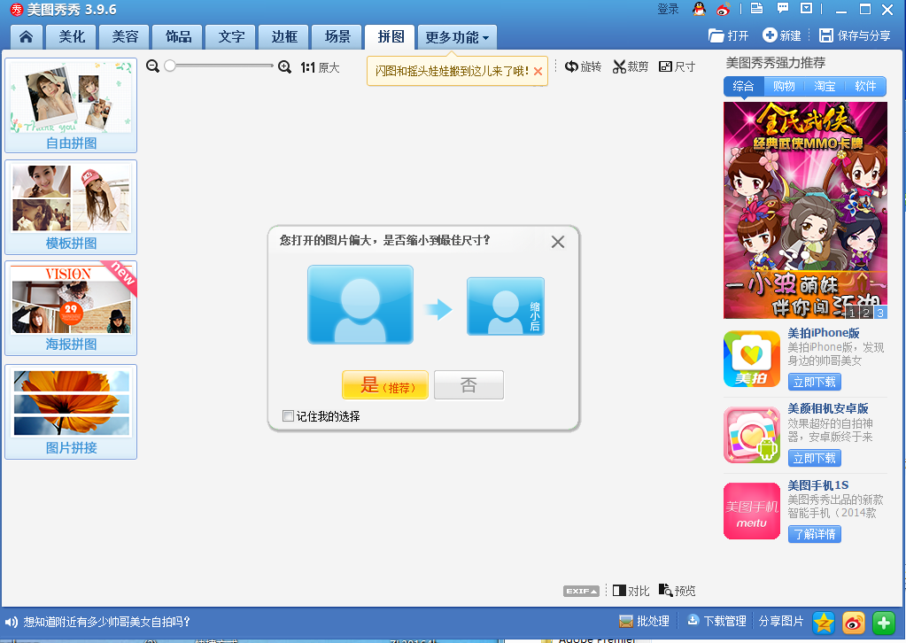Image resolution: width=906 pixels, height=643 pixels.
Task: Show ad slide 1
Action: click(x=852, y=314)
